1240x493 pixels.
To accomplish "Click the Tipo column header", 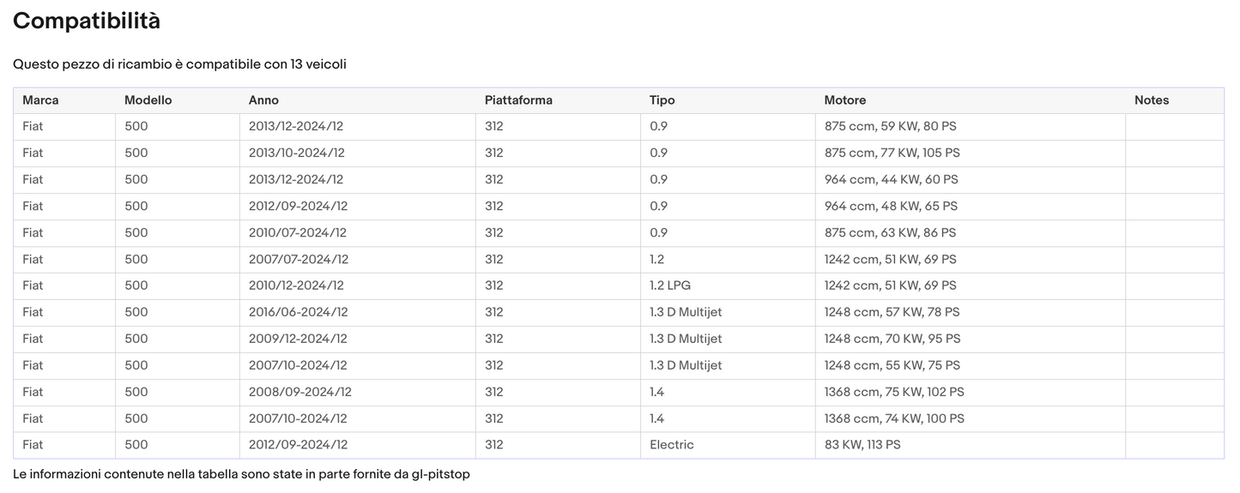I will pyautogui.click(x=662, y=100).
